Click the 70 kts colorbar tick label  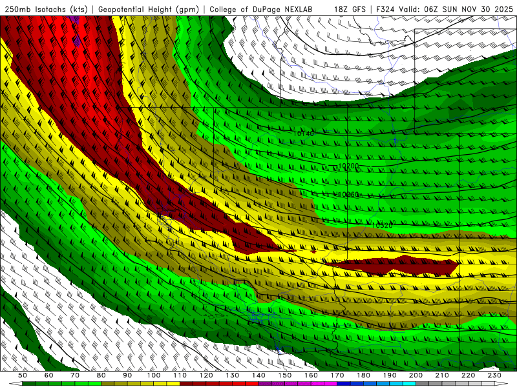(75, 375)
